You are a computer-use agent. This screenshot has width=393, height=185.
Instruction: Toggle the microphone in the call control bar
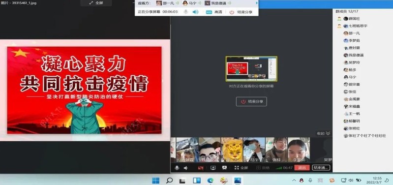[x=177, y=168]
